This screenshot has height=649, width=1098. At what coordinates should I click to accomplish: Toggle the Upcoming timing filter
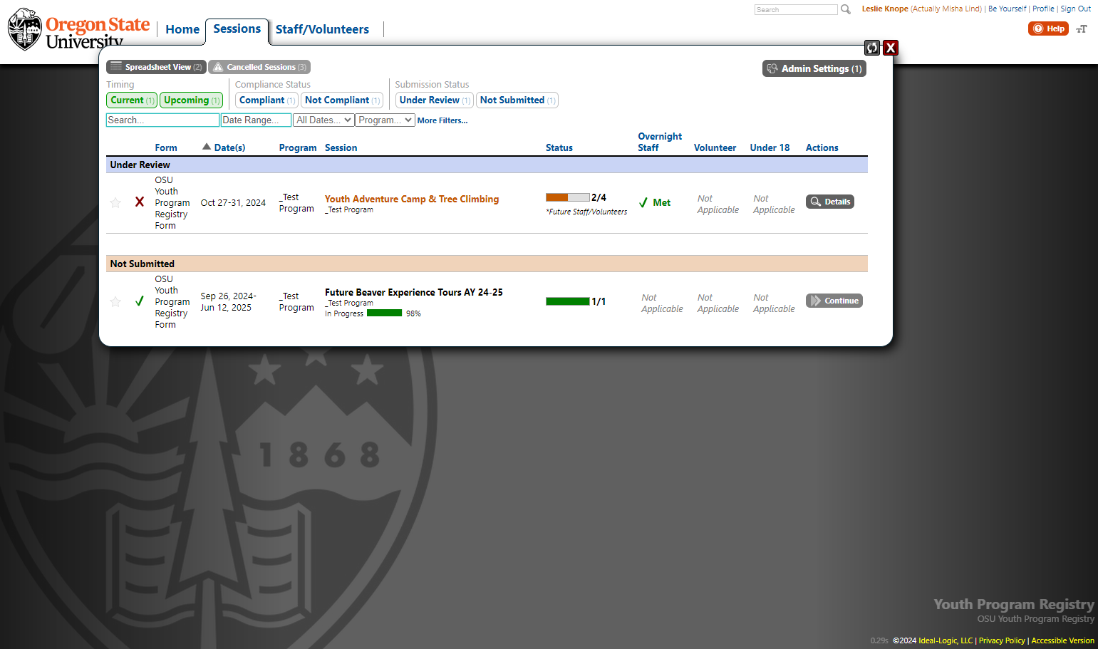[191, 100]
